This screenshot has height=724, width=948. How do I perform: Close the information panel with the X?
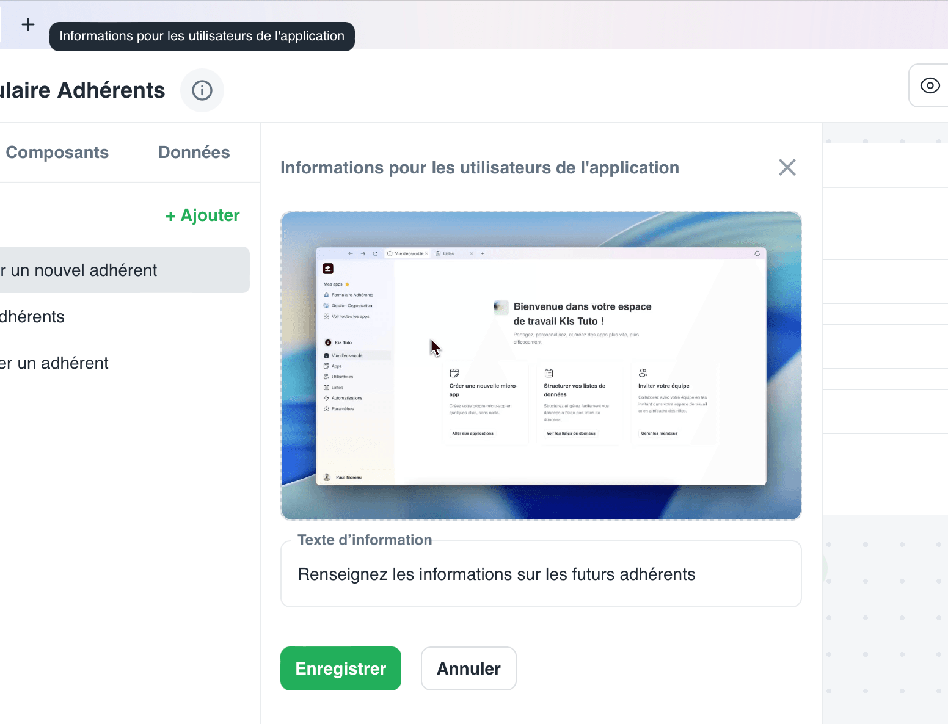(x=787, y=167)
